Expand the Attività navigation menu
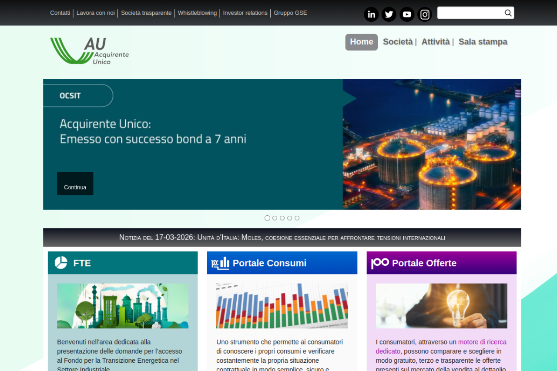 (435, 42)
